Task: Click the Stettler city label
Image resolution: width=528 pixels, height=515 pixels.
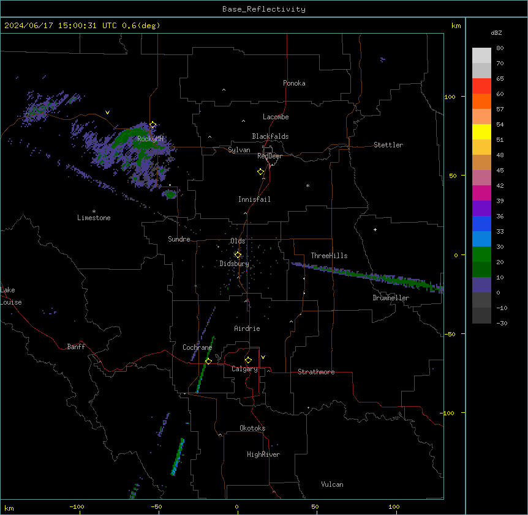Action: coord(388,145)
